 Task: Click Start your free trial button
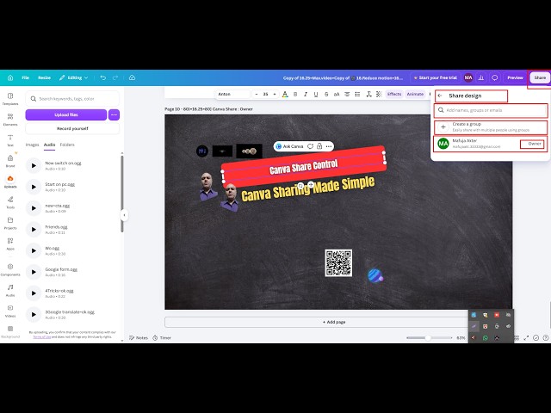[435, 77]
